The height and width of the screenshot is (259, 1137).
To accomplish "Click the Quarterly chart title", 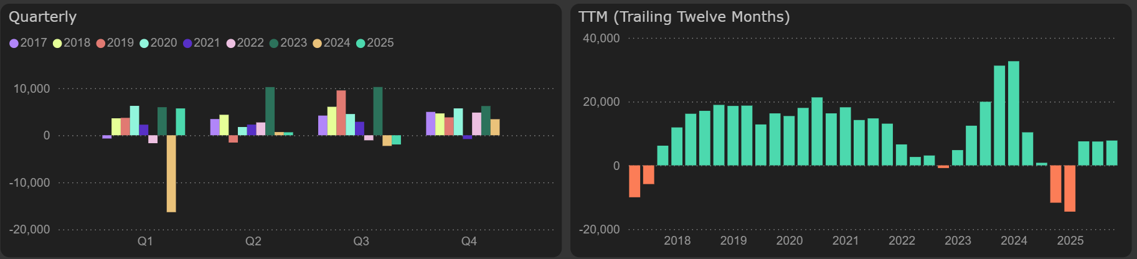I will (x=42, y=17).
